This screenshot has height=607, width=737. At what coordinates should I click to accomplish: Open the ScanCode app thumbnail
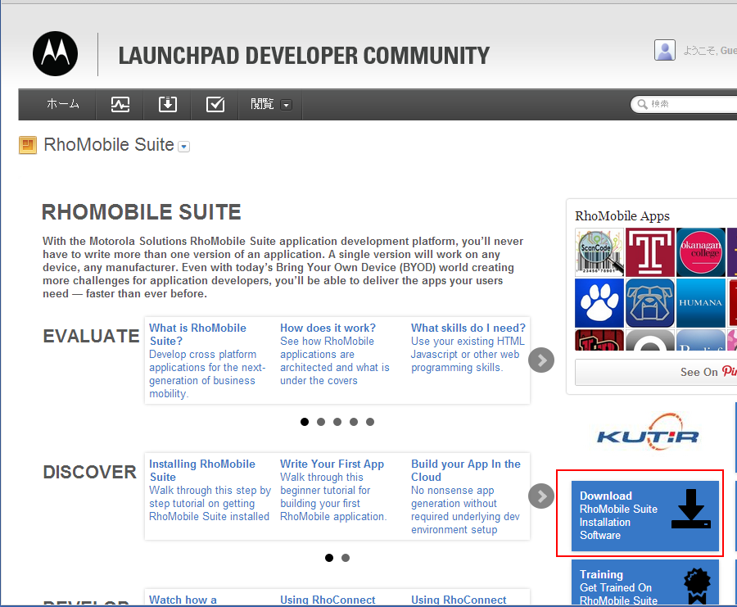click(x=599, y=252)
